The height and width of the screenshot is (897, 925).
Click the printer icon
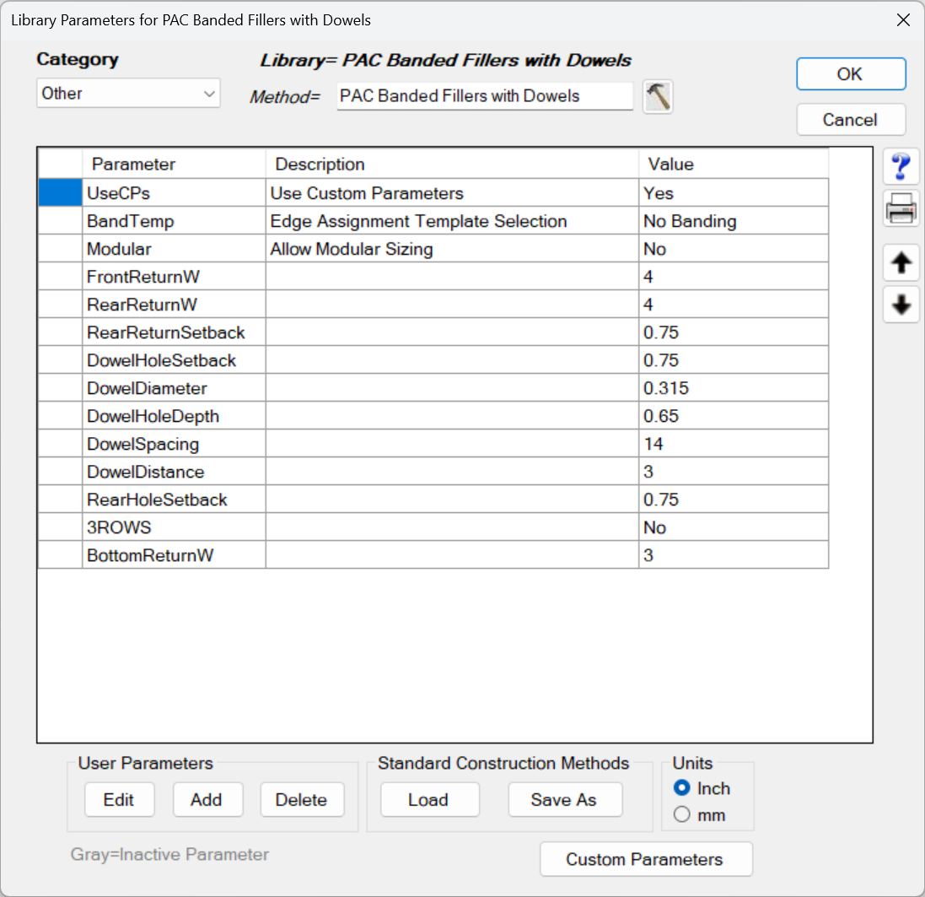[x=901, y=208]
